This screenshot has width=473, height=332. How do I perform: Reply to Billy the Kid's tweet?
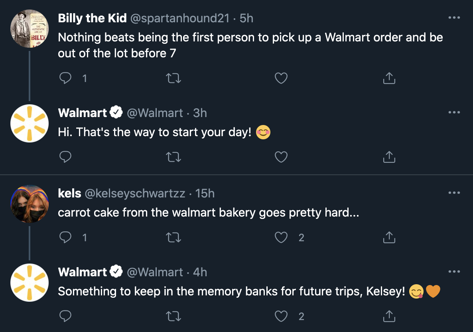65,78
